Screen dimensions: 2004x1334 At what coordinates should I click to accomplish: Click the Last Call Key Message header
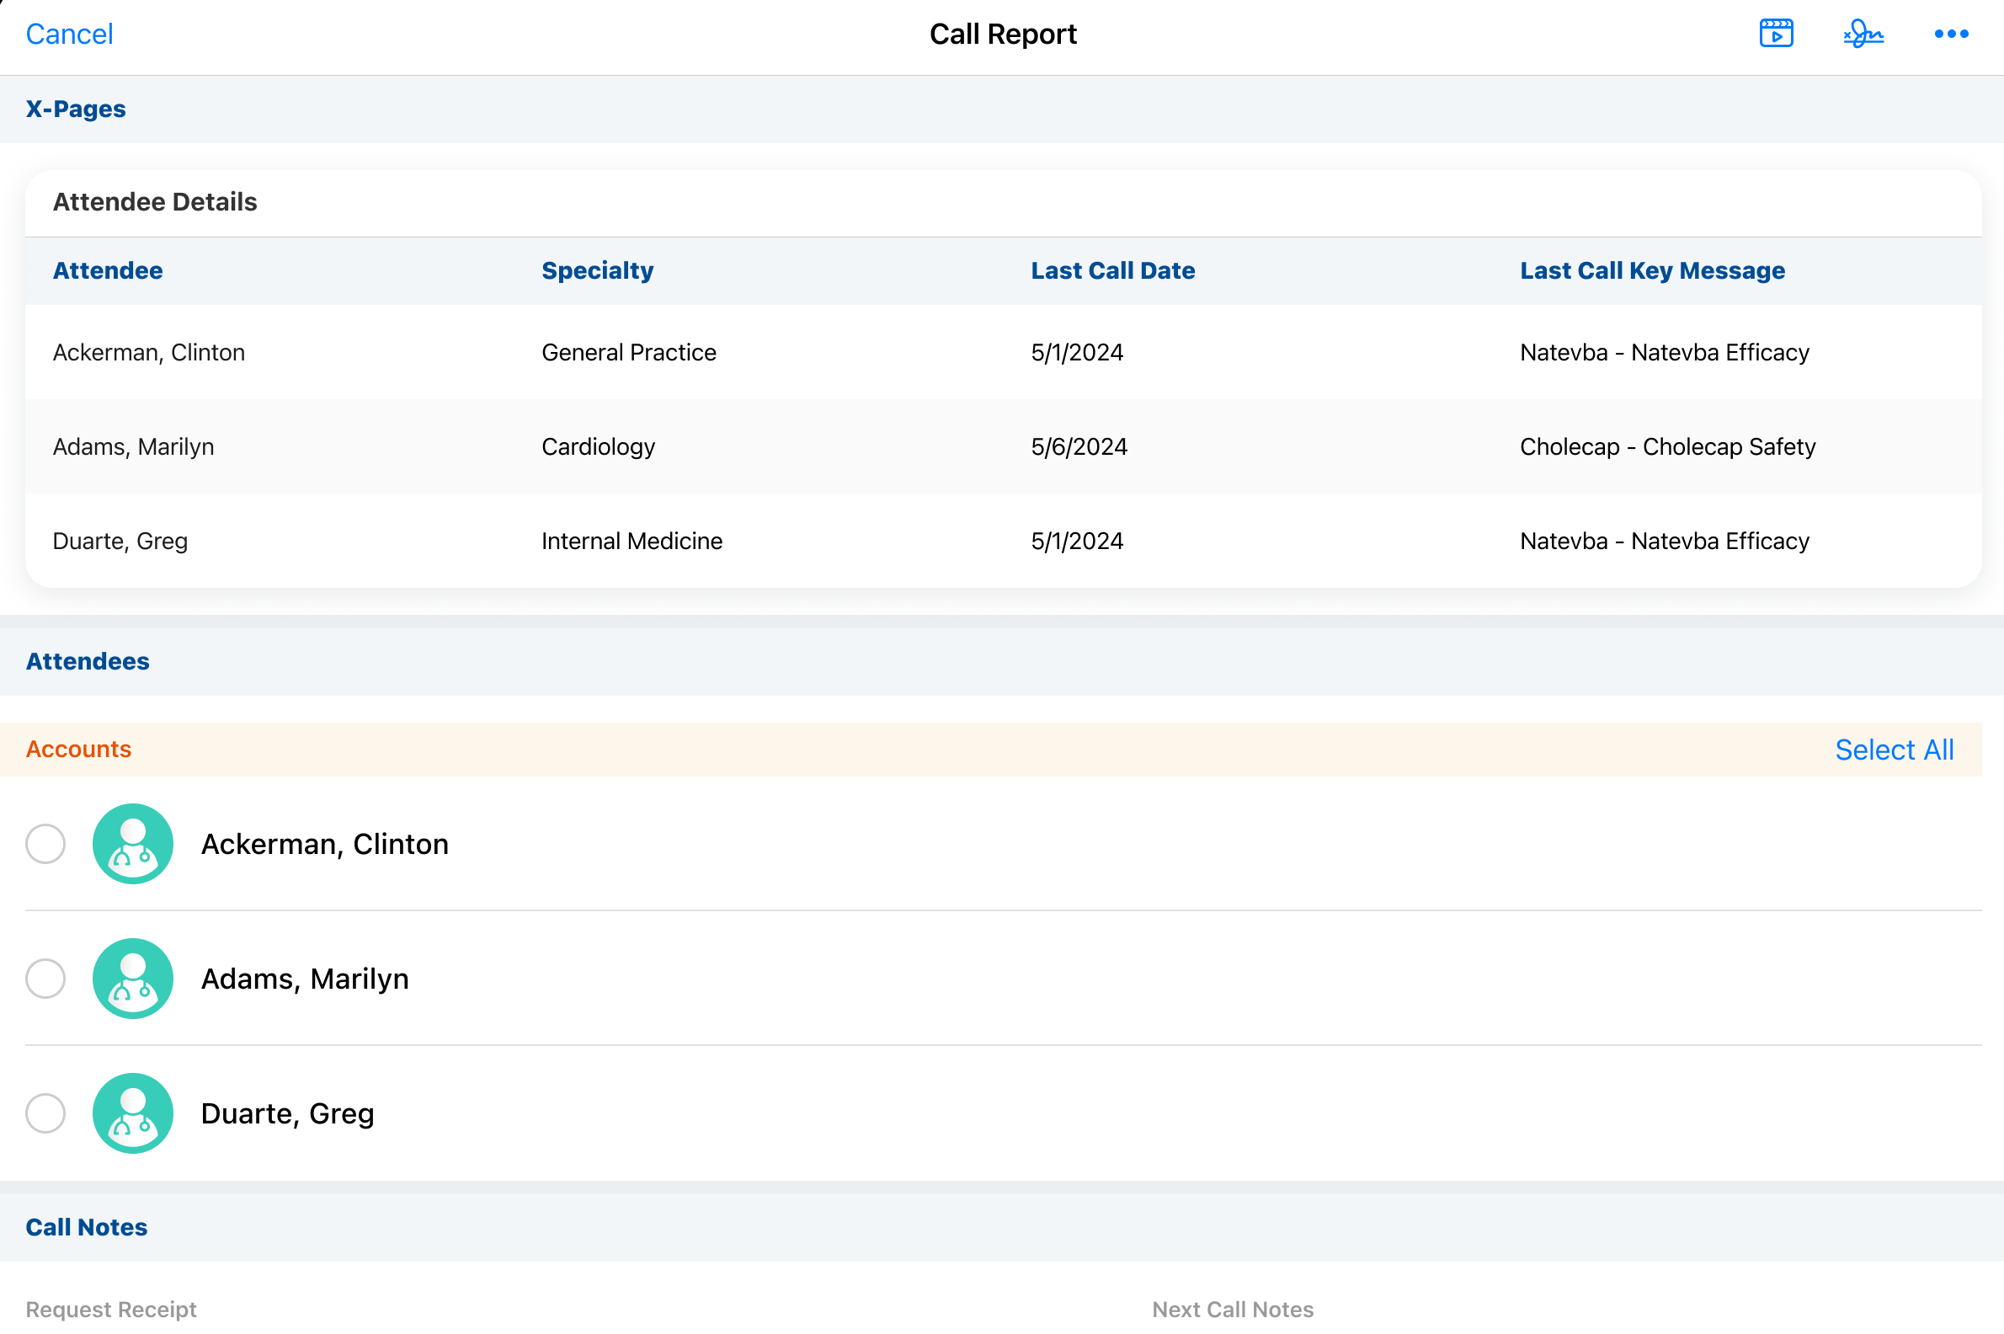pos(1652,270)
